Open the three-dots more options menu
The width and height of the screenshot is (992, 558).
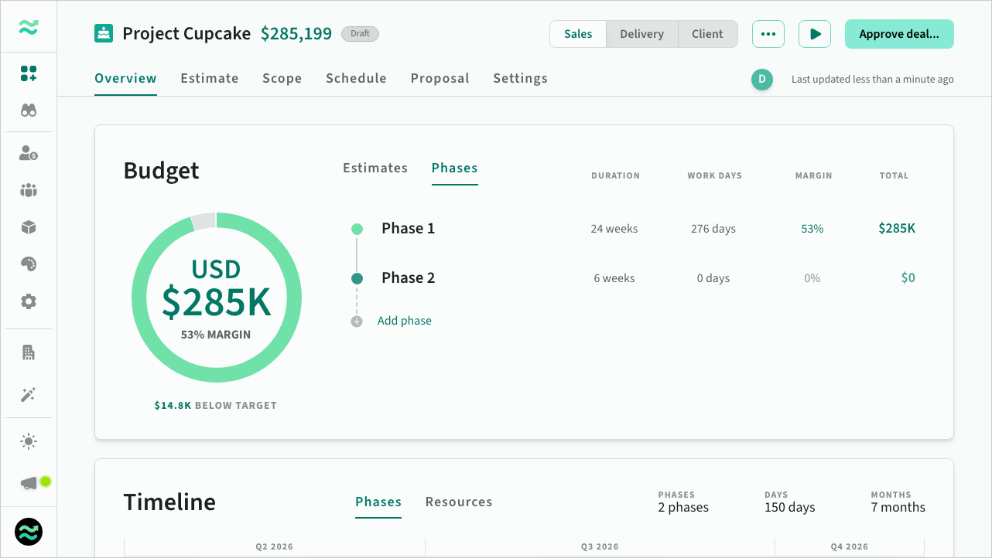(768, 34)
